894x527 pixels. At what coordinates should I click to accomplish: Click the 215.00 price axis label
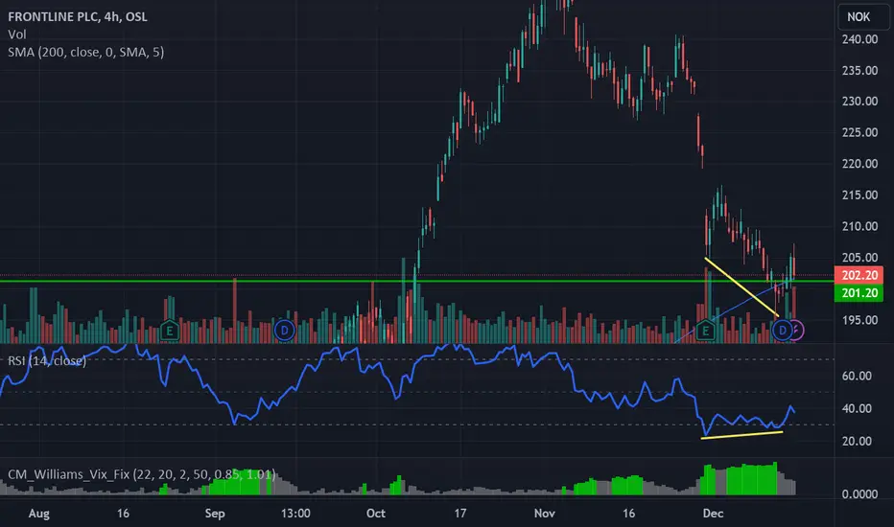pyautogui.click(x=859, y=195)
